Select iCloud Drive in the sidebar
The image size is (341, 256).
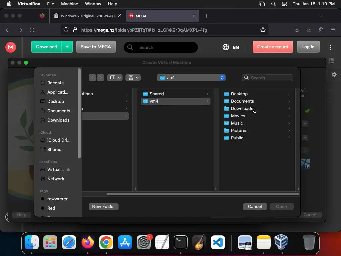click(59, 140)
